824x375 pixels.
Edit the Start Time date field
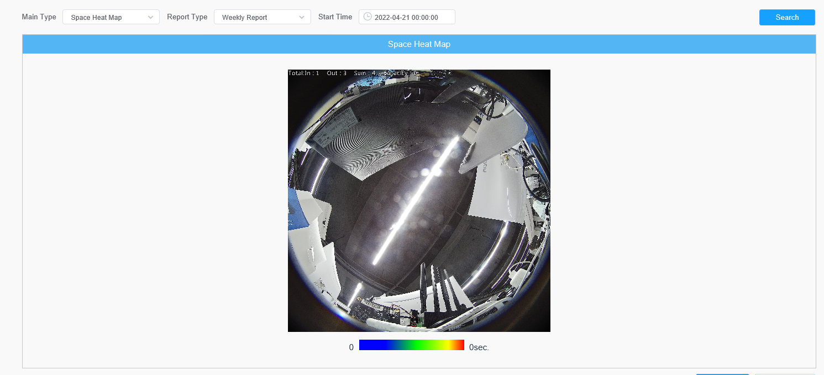click(x=407, y=17)
